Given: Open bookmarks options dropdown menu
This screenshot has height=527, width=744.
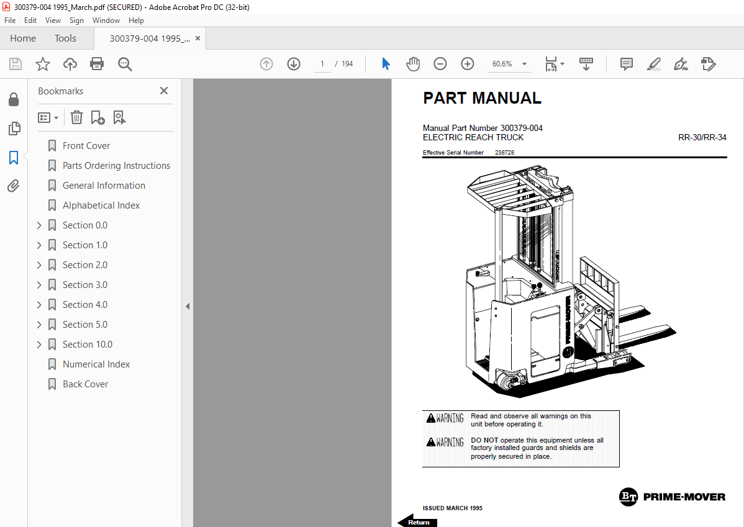Looking at the screenshot, I should pyautogui.click(x=48, y=117).
